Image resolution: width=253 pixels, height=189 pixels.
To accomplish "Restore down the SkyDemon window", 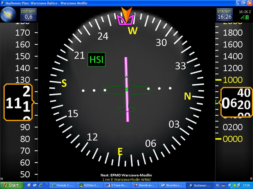I will pyautogui.click(x=244, y=3).
